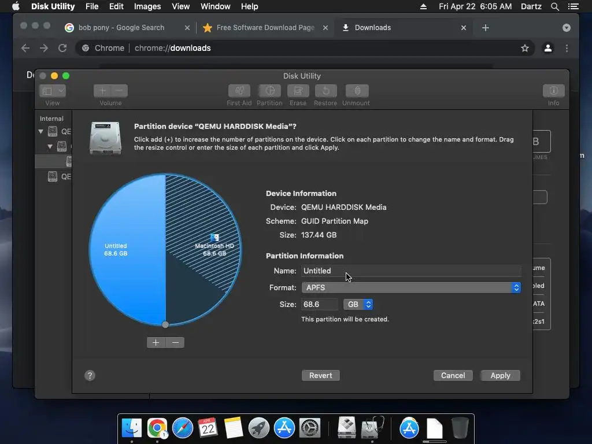This screenshot has width=592, height=444.
Task: Open Safari from the Dock
Action: 183,428
